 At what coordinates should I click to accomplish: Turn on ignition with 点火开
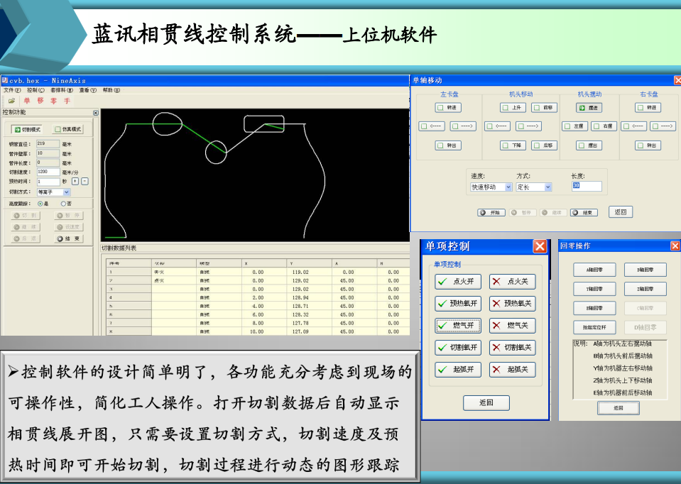click(x=459, y=282)
